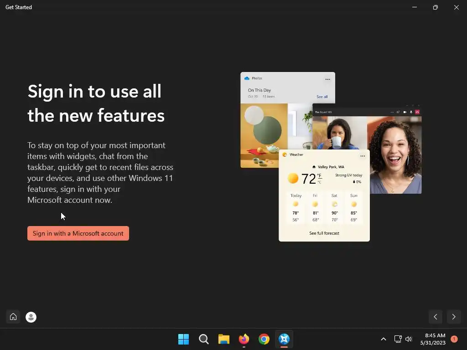Launch File Explorer from taskbar
This screenshot has width=467, height=350.
pyautogui.click(x=223, y=339)
